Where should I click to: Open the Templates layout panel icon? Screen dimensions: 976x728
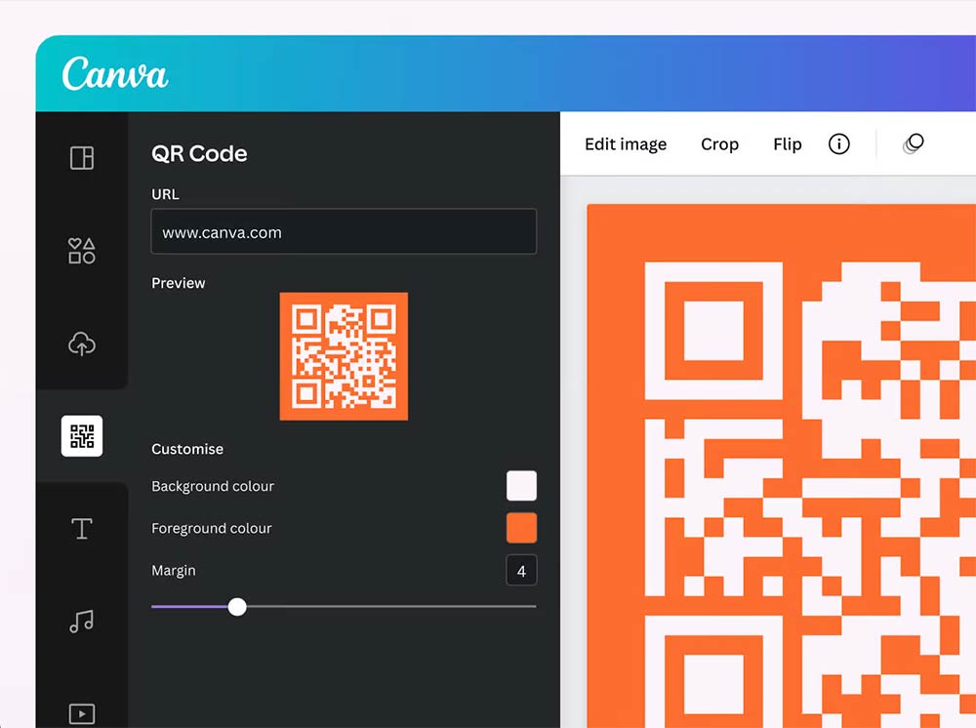(82, 158)
